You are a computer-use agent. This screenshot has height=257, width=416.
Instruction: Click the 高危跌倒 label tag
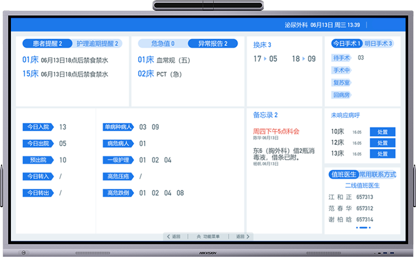[118, 193]
